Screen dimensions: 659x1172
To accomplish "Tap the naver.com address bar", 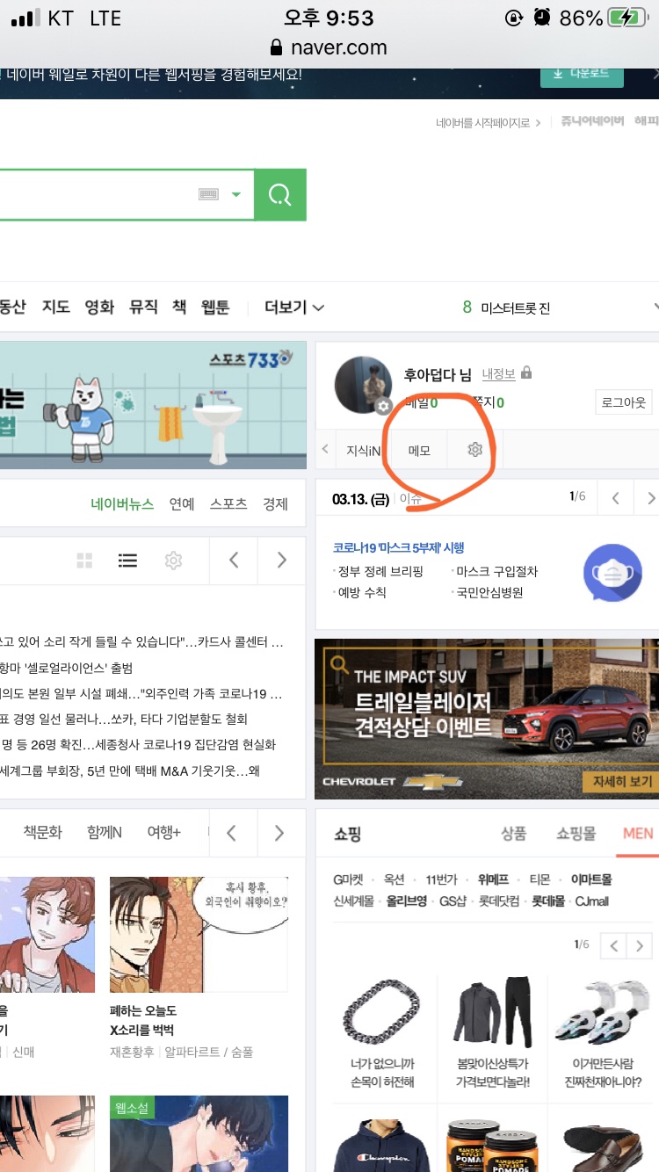I will (x=329, y=47).
